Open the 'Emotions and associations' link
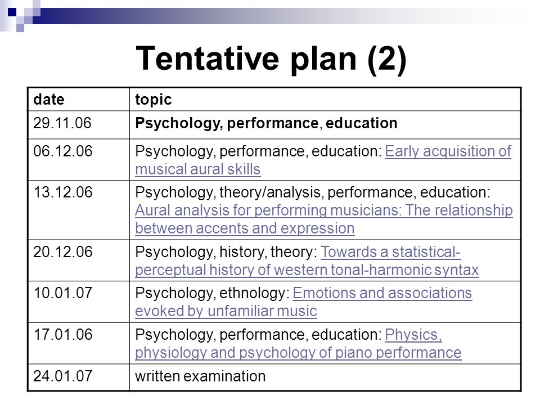540x405 pixels. 382,293
